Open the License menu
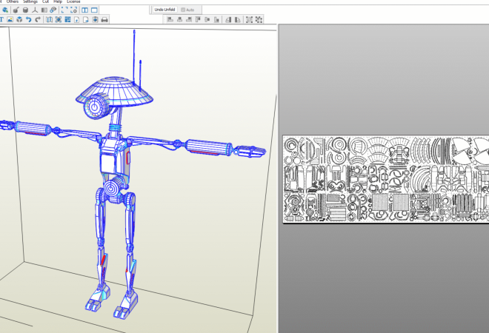The width and height of the screenshot is (489, 333). pos(73,2)
